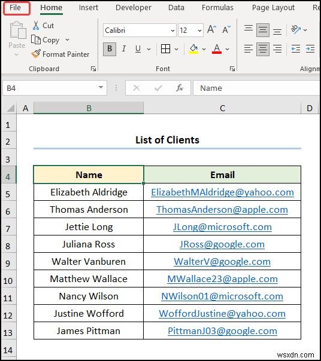Click the Increase Indent icon
321x361 pixels.
[x=310, y=49]
